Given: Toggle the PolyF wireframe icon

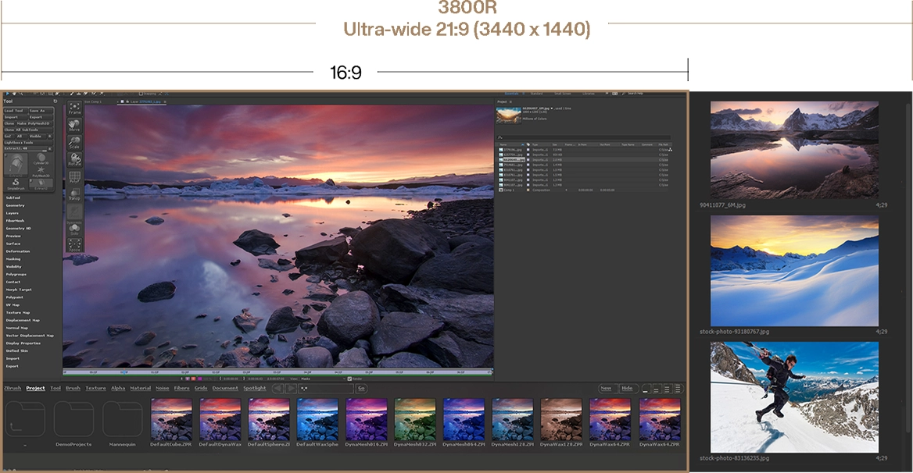Looking at the screenshot, I should pyautogui.click(x=74, y=177).
